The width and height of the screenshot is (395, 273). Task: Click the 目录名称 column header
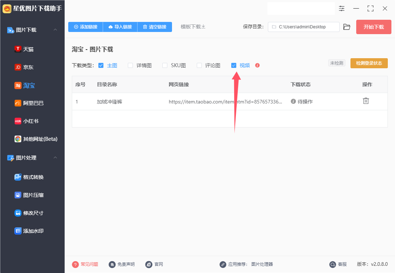tap(107, 84)
